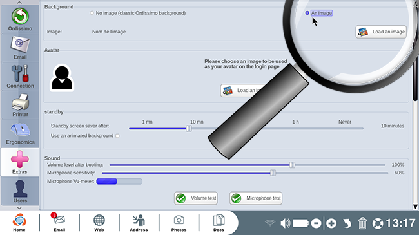Open Email from the bottom dock
Image resolution: width=419 pixels, height=235 pixels.
59,223
